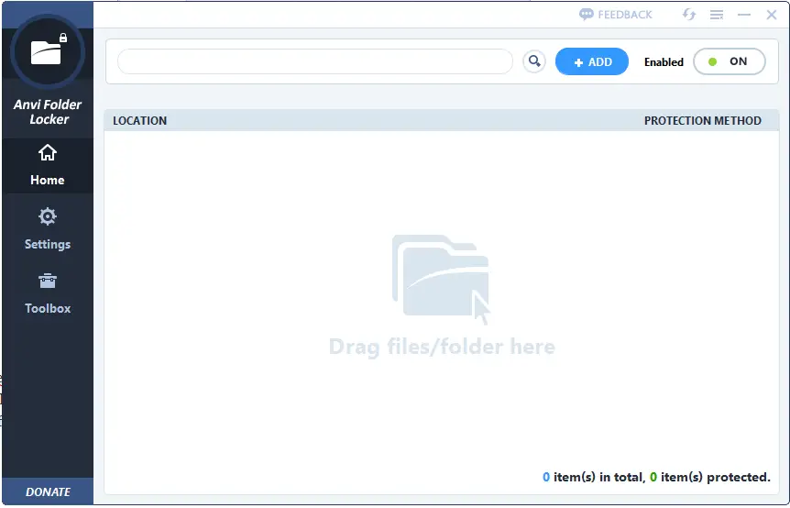Screen dimensions: 790x508
Task: Click the item(s) protected status text
Action: tap(710, 477)
